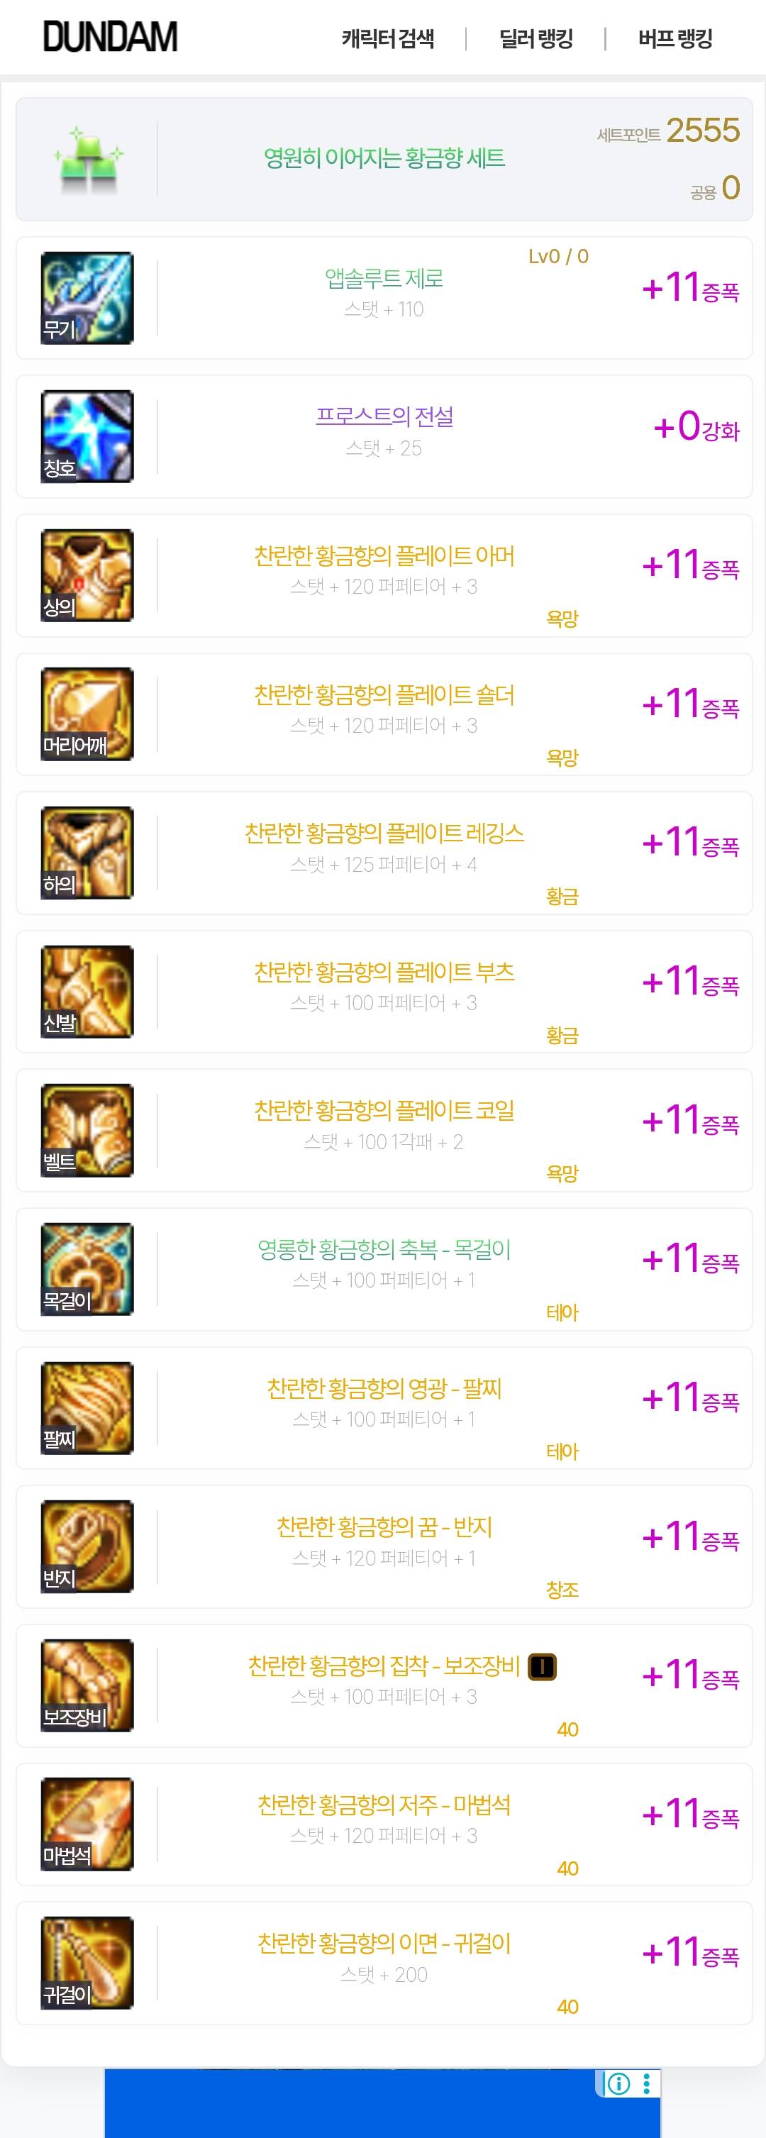Select the 상의 golden armor icon
766x2138 pixels.
87,575
